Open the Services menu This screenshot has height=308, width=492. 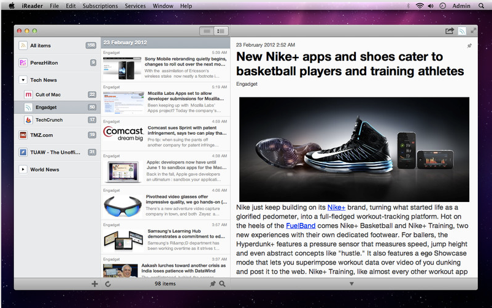pos(135,6)
